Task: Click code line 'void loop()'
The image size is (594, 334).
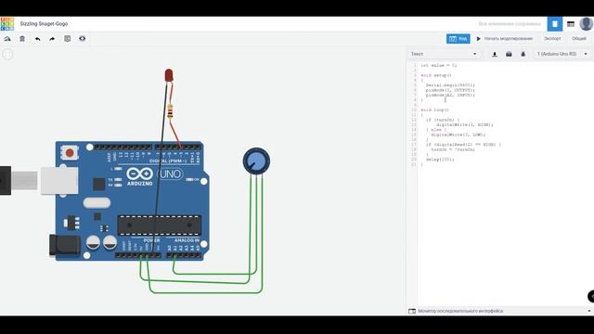Action: [434, 109]
